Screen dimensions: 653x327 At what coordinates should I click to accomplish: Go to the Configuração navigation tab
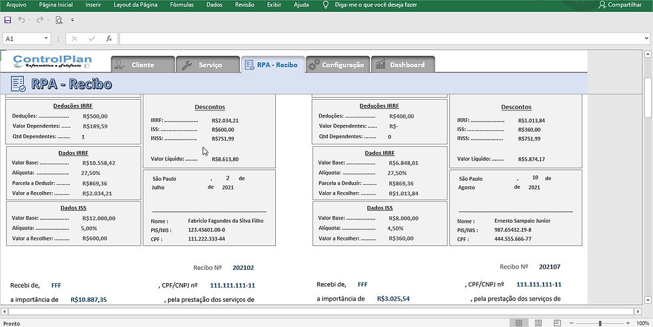pos(338,65)
